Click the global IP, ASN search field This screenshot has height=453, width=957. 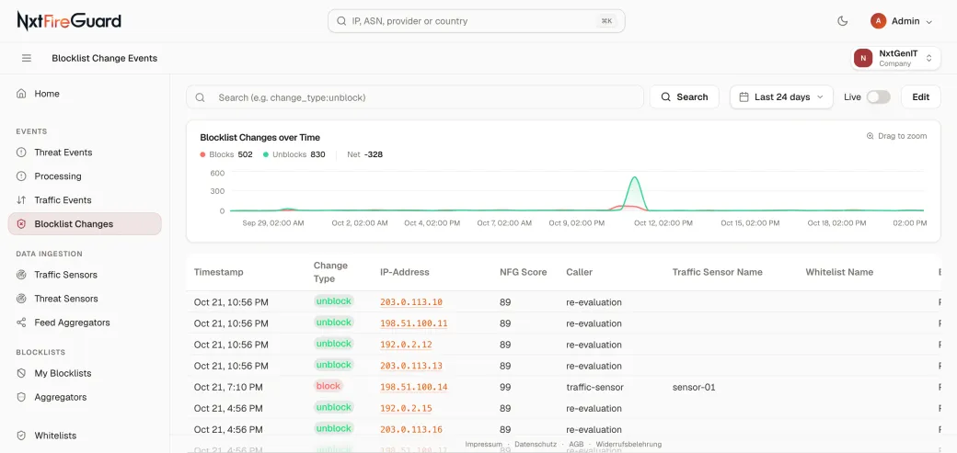coord(476,21)
